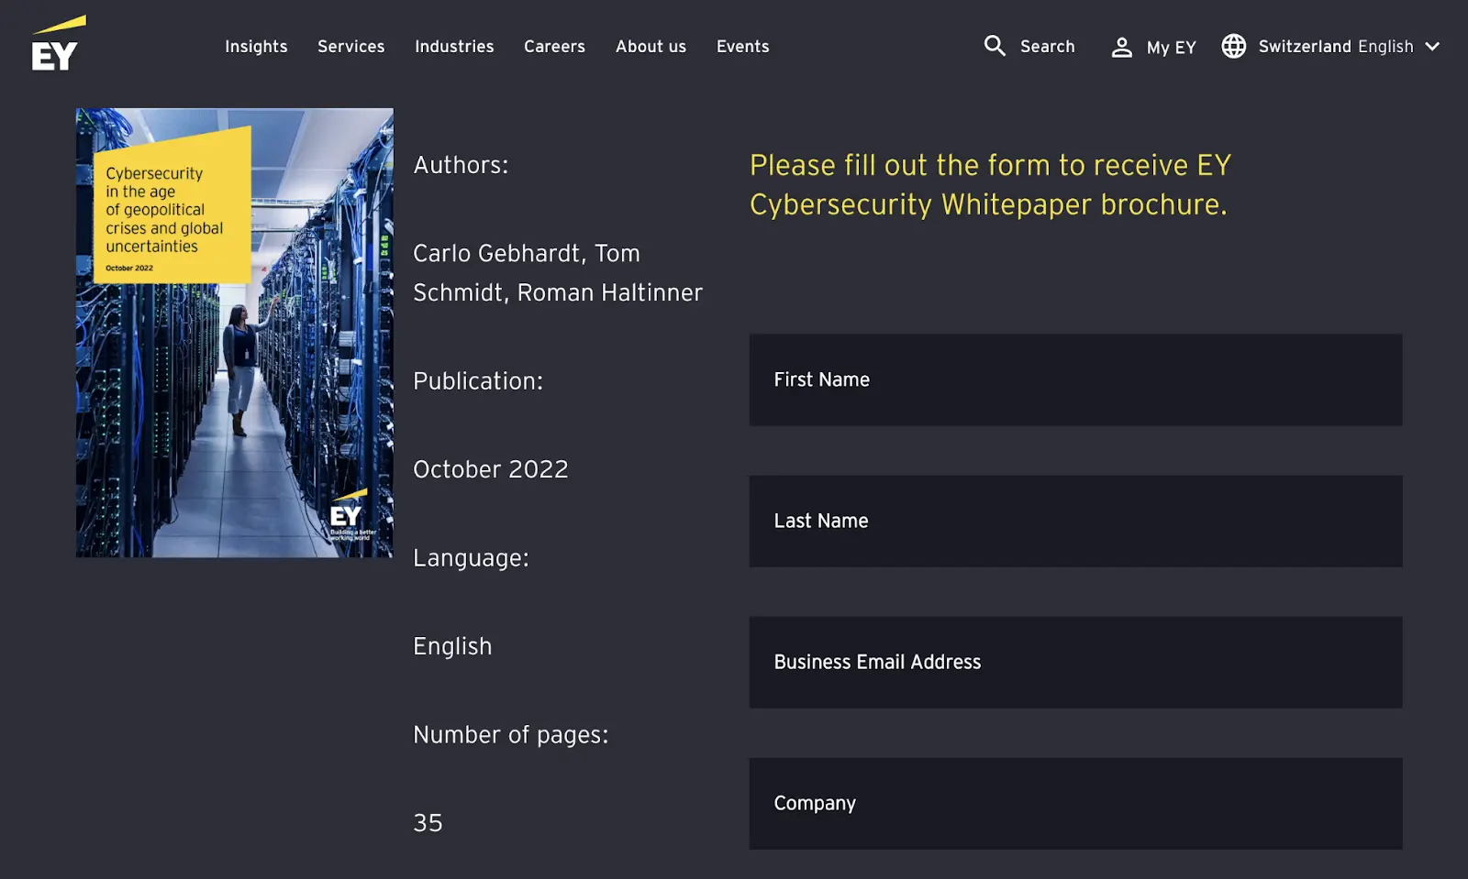Click the Search label in the header

1047,46
